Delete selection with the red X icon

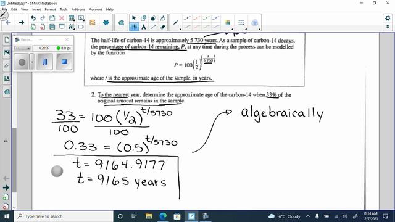pyautogui.click(x=62, y=18)
